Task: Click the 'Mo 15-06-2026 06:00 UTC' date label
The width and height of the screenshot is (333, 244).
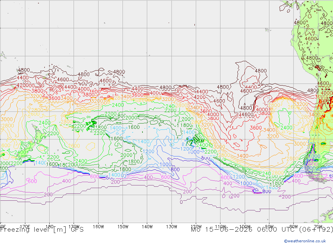Action: coord(244,230)
